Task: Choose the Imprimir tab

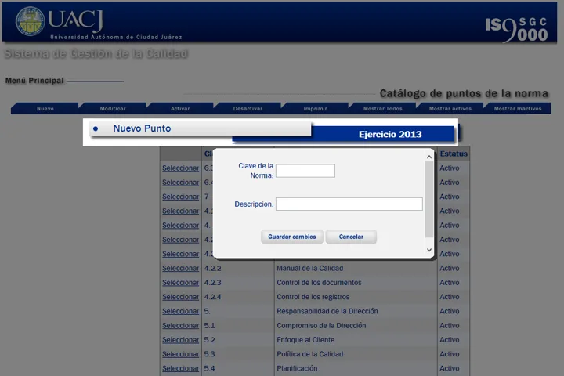Action: click(315, 108)
